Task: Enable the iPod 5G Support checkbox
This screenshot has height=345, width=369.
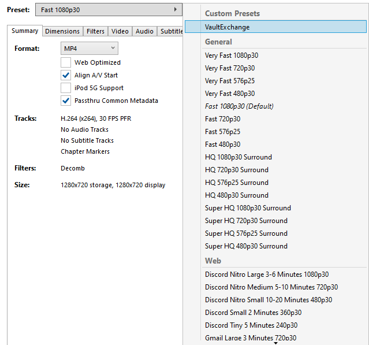Action: point(66,88)
